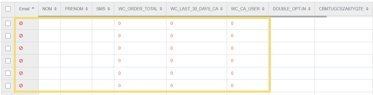Viewport: 373px width, 95px height.
Task: Sort by WC_ORDER_TOTAL column arrows
Action: coord(161,9)
